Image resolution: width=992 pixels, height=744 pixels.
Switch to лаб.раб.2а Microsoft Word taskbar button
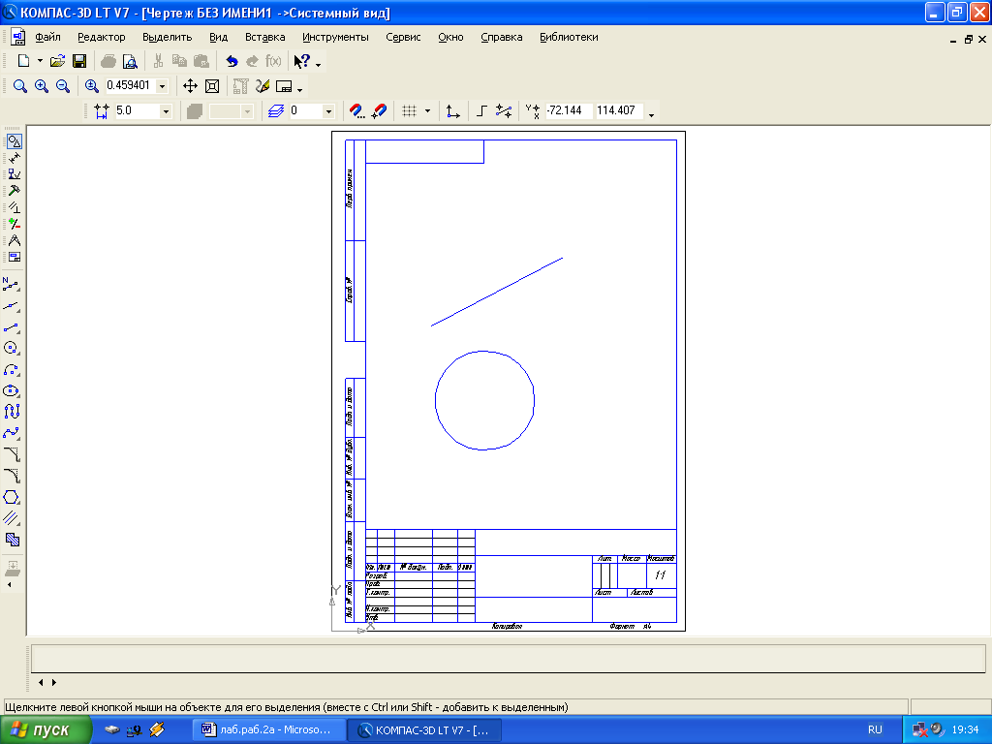(268, 730)
